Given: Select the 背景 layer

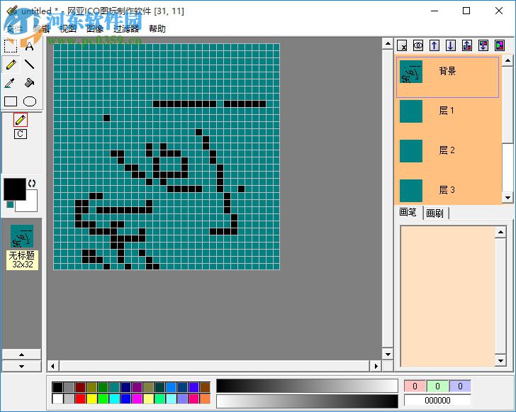Looking at the screenshot, I should click(447, 77).
